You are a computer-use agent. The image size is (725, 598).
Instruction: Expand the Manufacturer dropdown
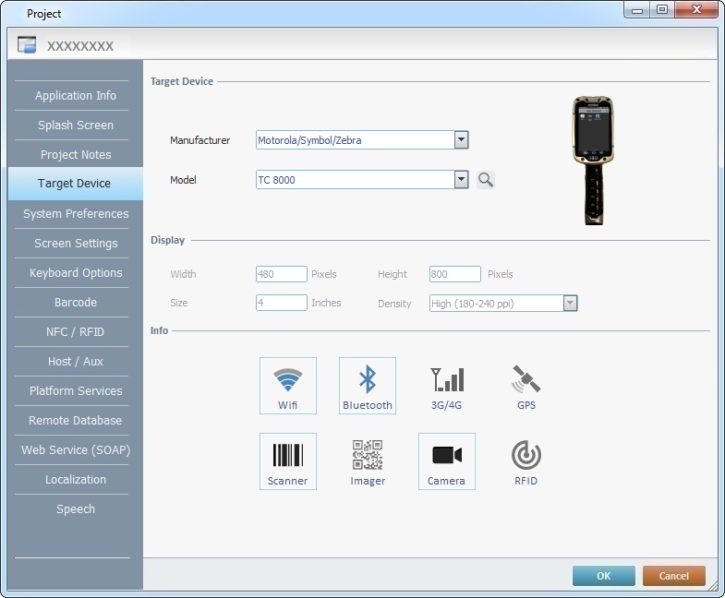coord(462,140)
